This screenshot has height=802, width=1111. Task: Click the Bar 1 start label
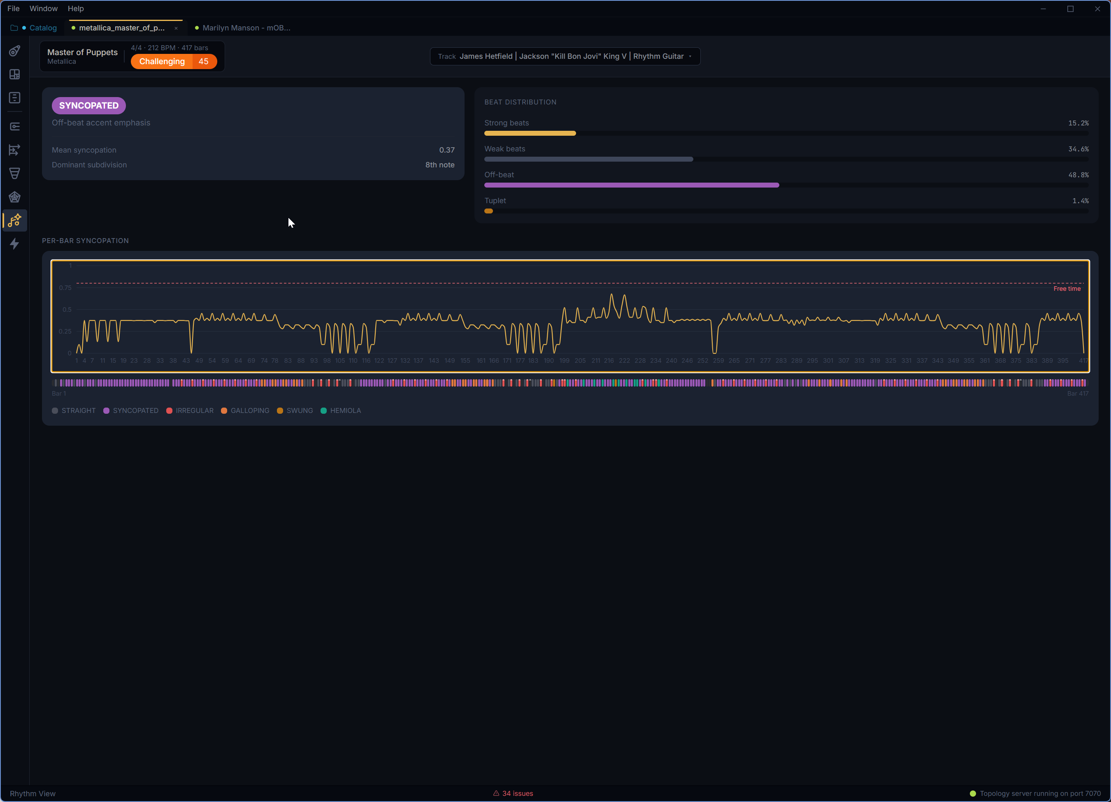(59, 393)
